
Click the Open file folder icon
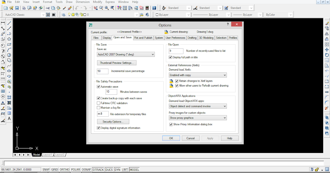point(11,8)
